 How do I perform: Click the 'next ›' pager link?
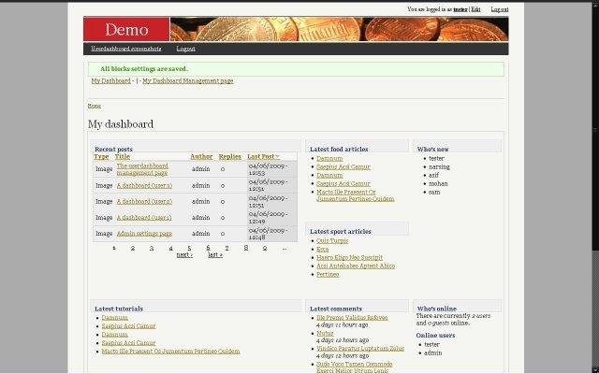click(x=184, y=255)
